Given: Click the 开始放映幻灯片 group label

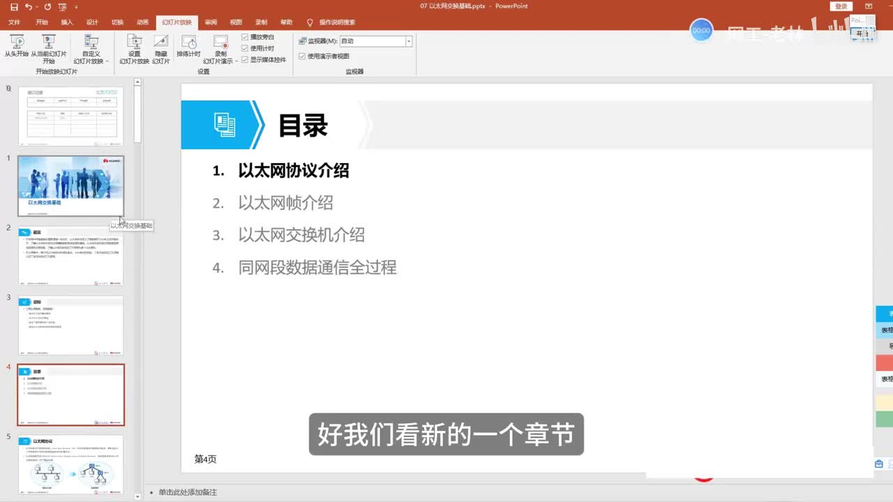Looking at the screenshot, I should 57,71.
